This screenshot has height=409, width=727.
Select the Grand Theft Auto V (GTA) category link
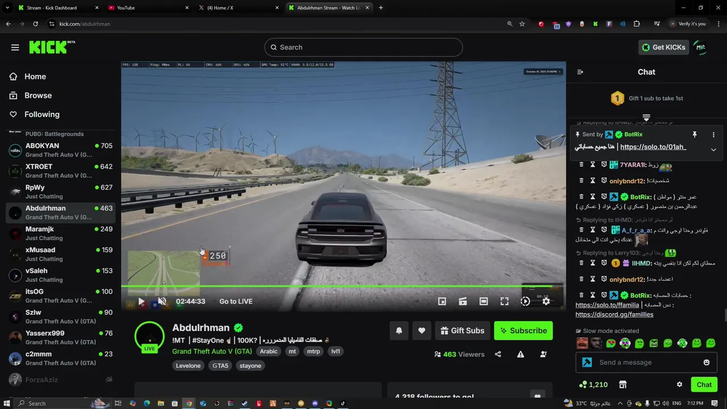[212, 351]
